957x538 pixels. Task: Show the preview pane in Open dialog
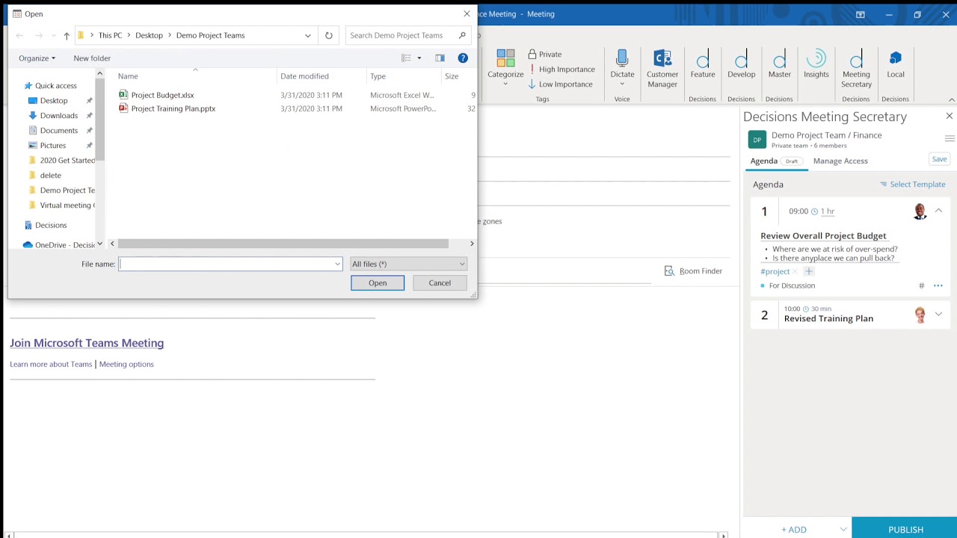(x=440, y=58)
